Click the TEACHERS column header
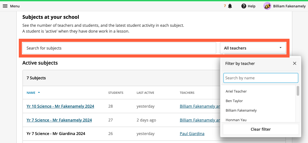This screenshot has height=143, width=308. (x=187, y=93)
